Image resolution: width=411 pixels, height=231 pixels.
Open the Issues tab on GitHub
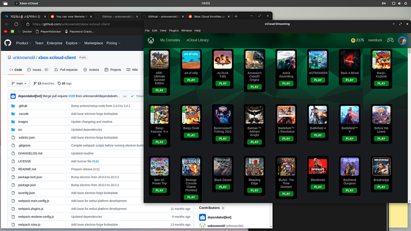tap(38, 70)
